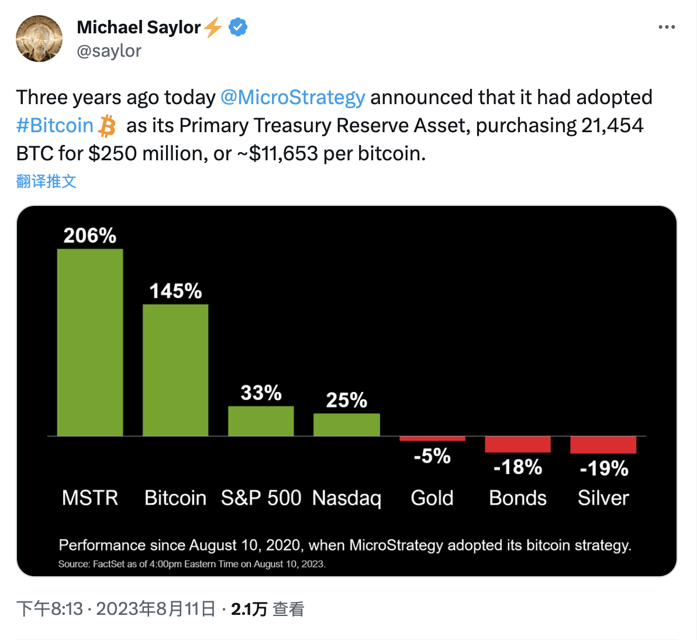Open the three-dot more options menu
The height and width of the screenshot is (640, 697).
coord(667,26)
